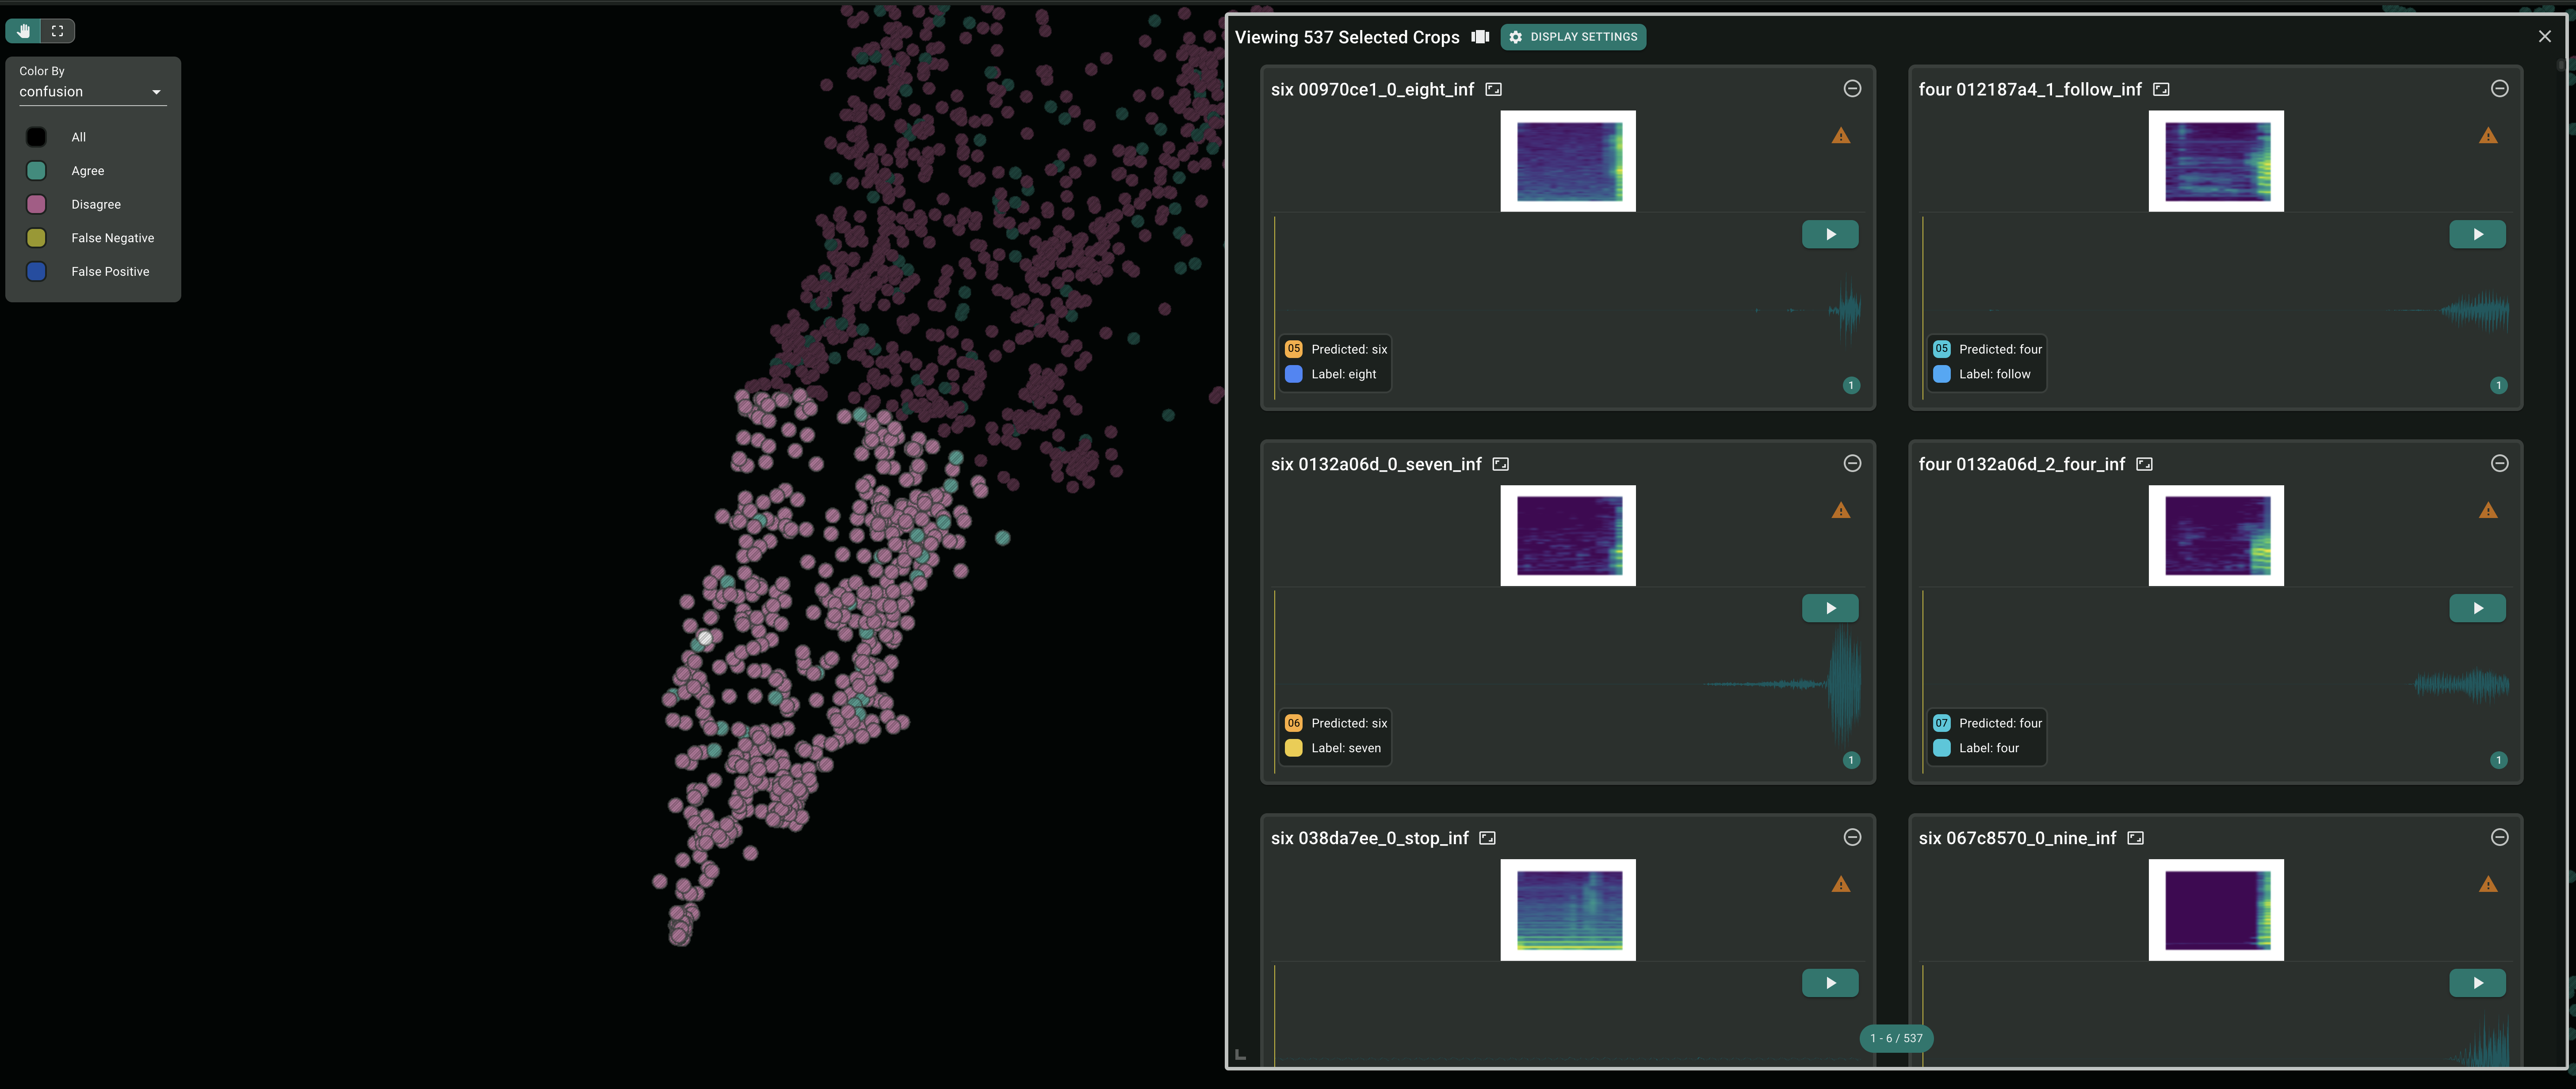Select the pan hand tool
Screen dimensions: 2576x1089
(x=23, y=31)
